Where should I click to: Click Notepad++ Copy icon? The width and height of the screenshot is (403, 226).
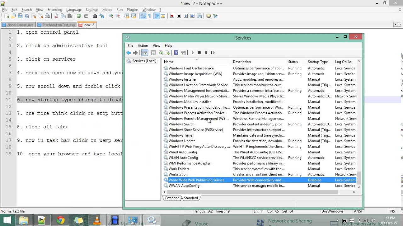(63, 16)
